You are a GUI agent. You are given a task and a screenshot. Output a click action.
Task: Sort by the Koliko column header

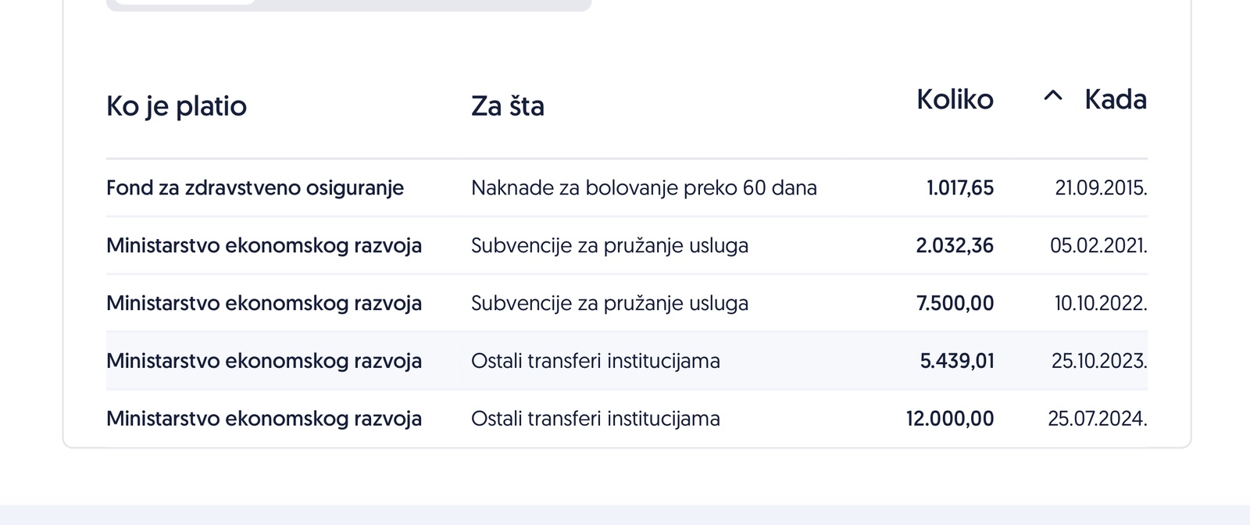click(x=955, y=100)
